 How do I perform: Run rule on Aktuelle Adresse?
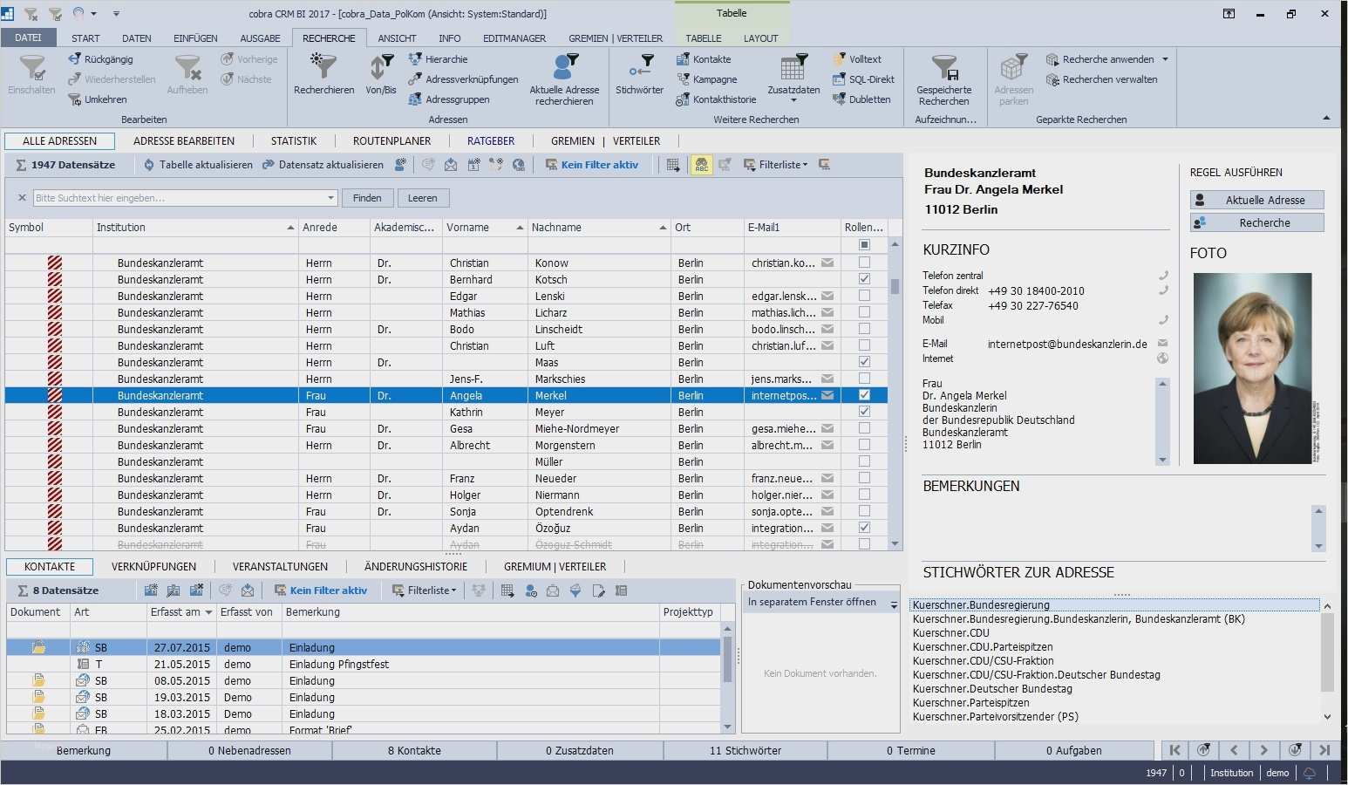[1256, 200]
